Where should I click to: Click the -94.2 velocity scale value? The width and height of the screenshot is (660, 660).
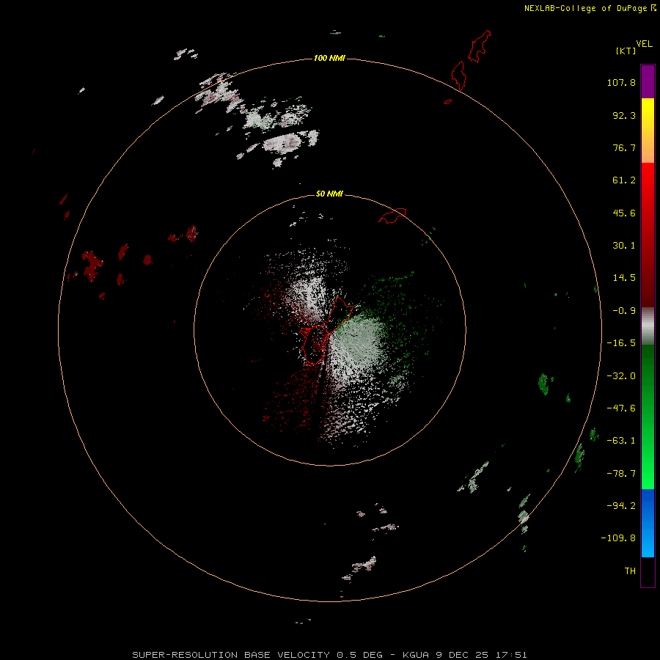(x=621, y=505)
